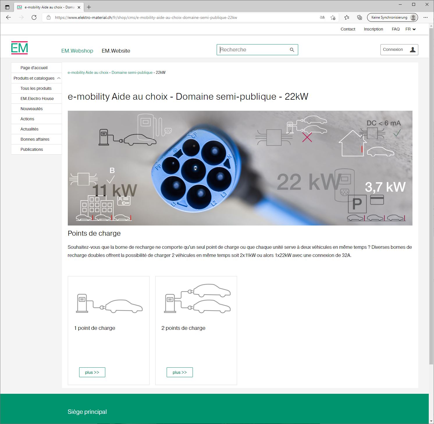Click the 2 points de charge illustration
The image size is (434, 424).
point(198,298)
